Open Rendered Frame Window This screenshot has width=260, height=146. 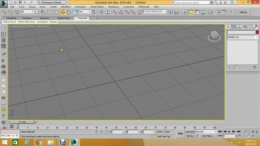point(224,12)
